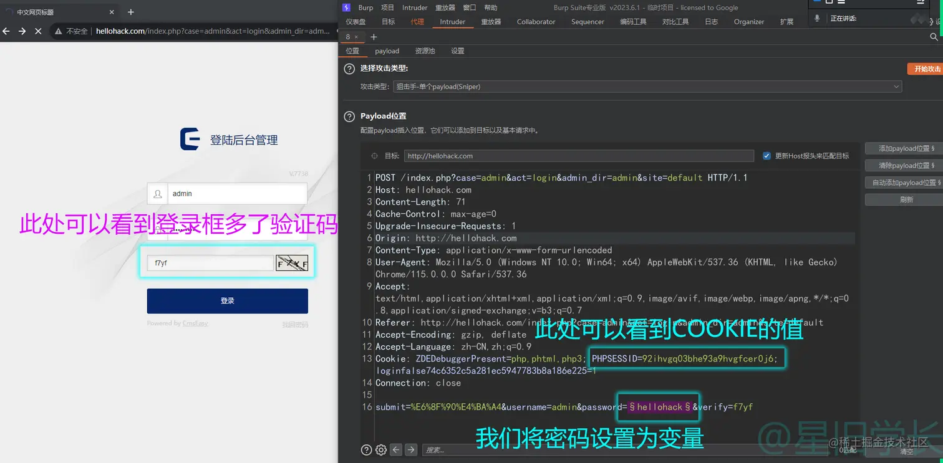The image size is (943, 463).
Task: Click the 登录 button on login page
Action: (228, 301)
